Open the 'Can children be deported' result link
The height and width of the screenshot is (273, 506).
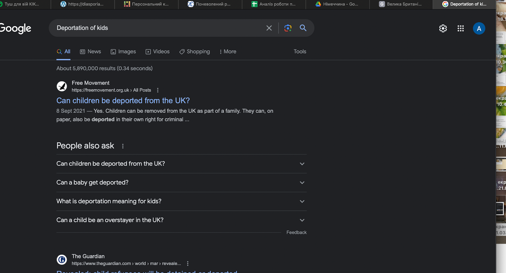pos(123,100)
